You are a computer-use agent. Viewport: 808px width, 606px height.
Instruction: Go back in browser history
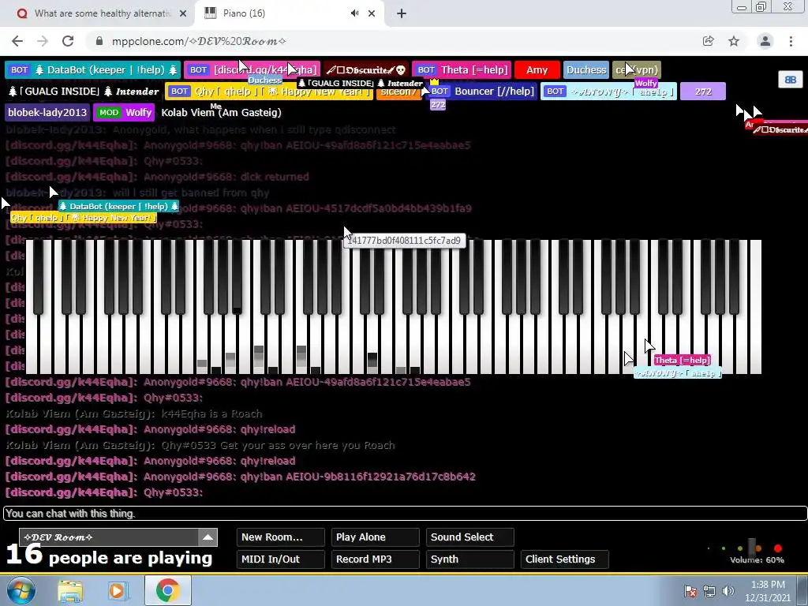pyautogui.click(x=17, y=41)
